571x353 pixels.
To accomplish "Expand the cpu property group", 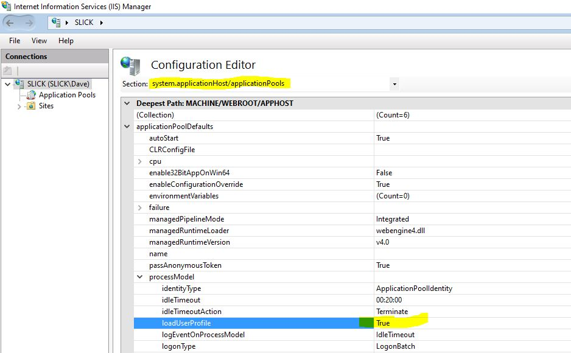I will pyautogui.click(x=140, y=161).
